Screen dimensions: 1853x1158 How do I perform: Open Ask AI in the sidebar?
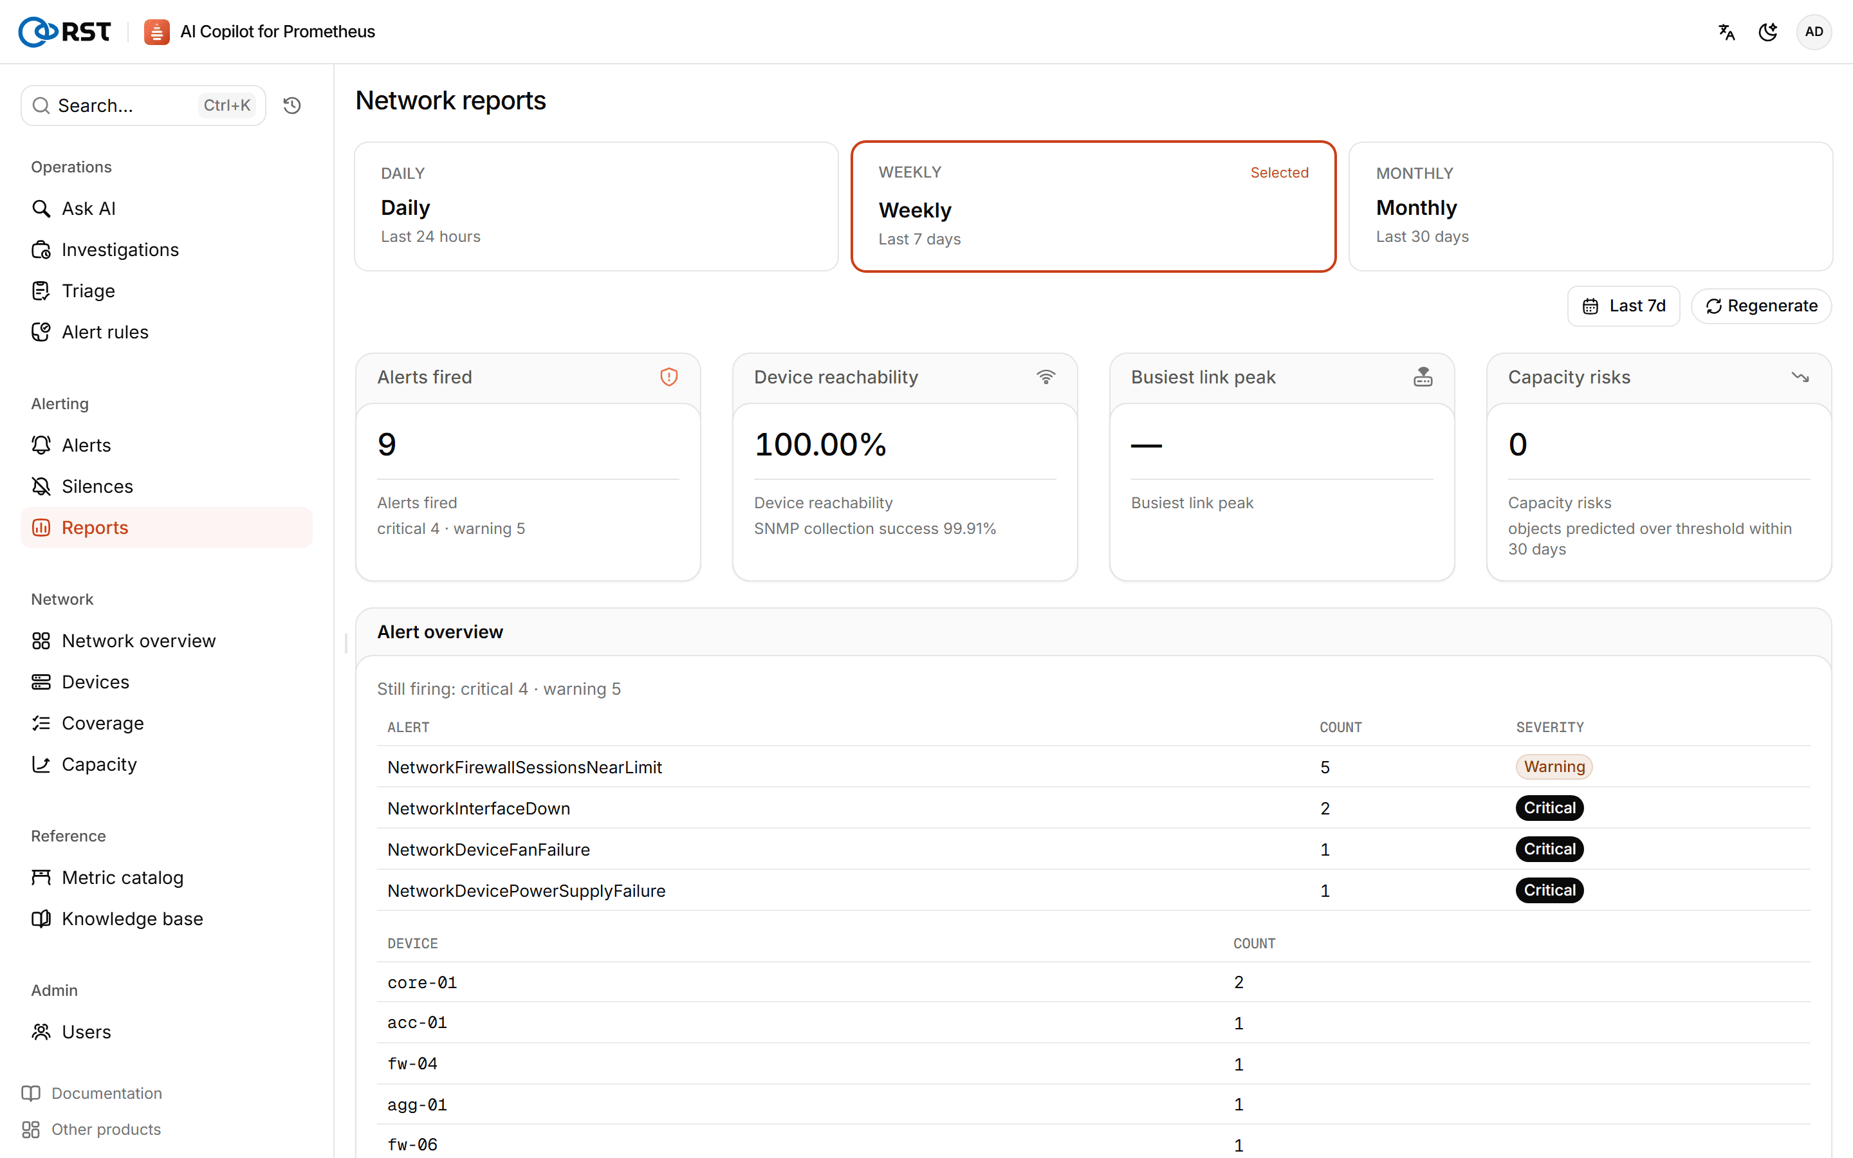166,208
